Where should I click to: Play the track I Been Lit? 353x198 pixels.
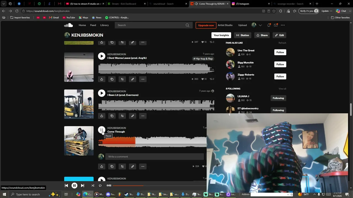pos(101,93)
